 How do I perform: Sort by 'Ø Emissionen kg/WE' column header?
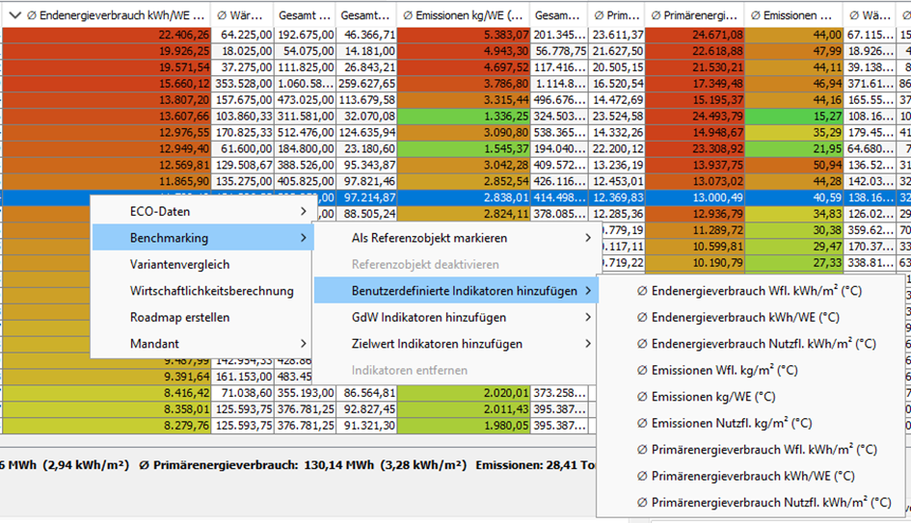coord(463,14)
